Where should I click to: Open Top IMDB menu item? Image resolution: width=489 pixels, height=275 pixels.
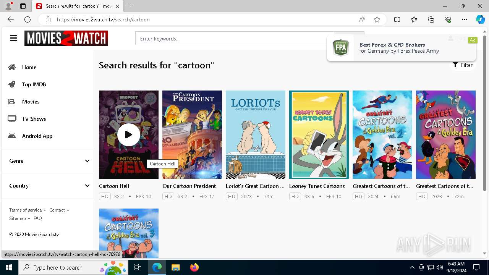coord(34,84)
